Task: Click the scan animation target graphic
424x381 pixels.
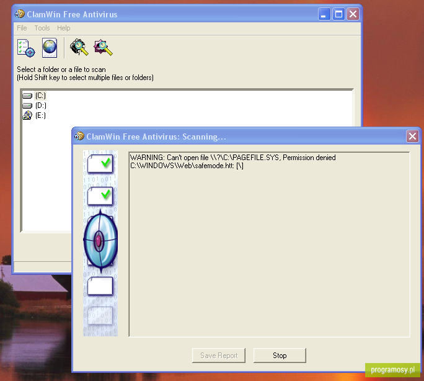Action: (x=100, y=240)
